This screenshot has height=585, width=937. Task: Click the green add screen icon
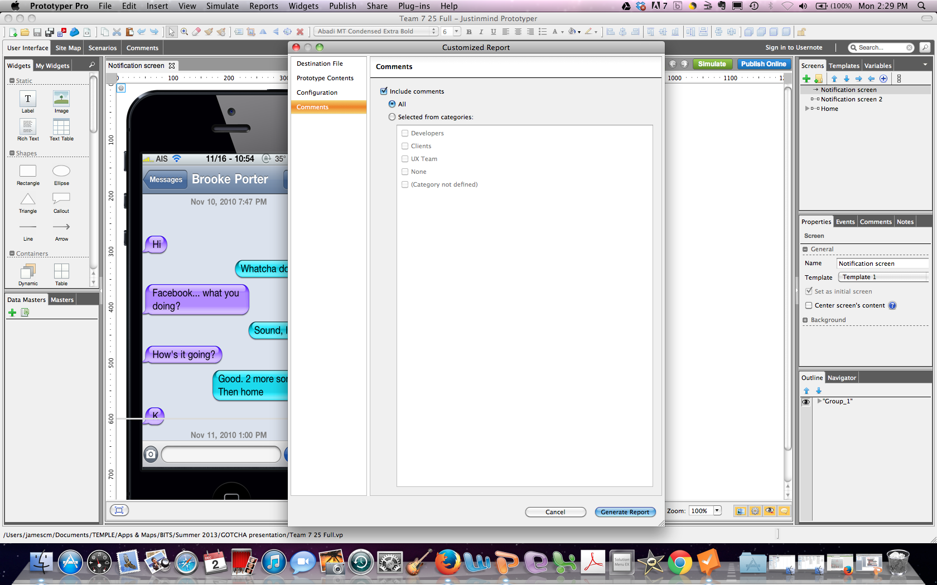pos(806,79)
